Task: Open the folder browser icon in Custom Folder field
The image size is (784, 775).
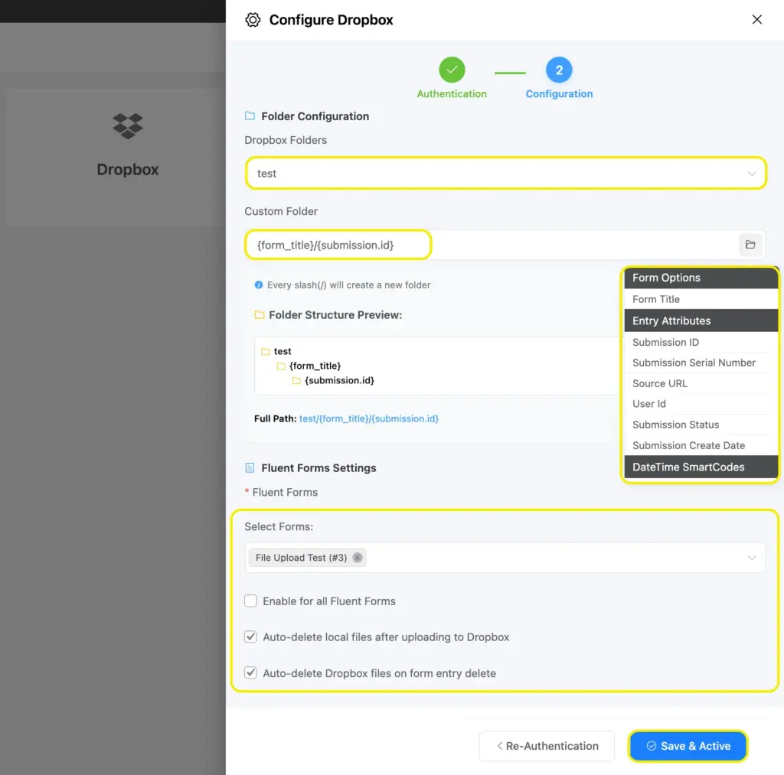Action: pos(750,244)
